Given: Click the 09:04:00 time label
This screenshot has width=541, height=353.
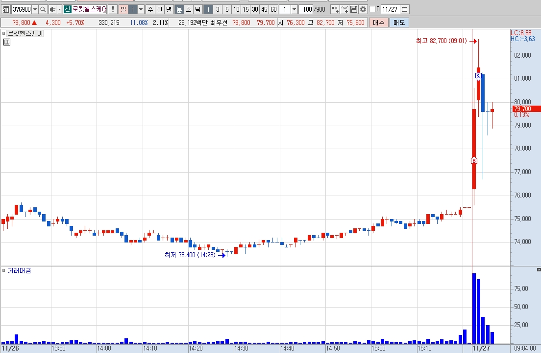Looking at the screenshot, I should [525, 348].
